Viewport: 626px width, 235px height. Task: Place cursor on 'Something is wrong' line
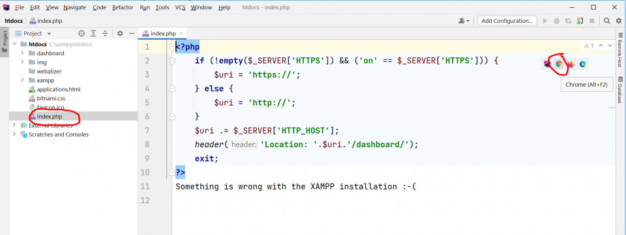pos(296,186)
